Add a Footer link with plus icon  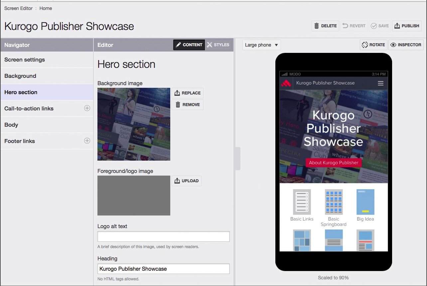[x=87, y=141]
